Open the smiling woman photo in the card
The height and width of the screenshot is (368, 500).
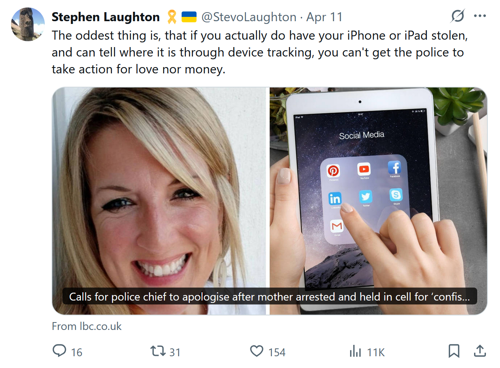coord(159,201)
